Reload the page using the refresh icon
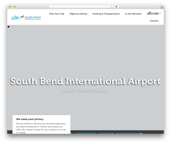The width and height of the screenshot is (171, 144). 111,7
